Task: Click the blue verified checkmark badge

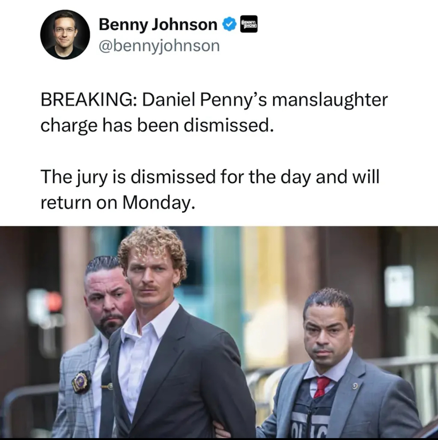Action: pyautogui.click(x=229, y=24)
